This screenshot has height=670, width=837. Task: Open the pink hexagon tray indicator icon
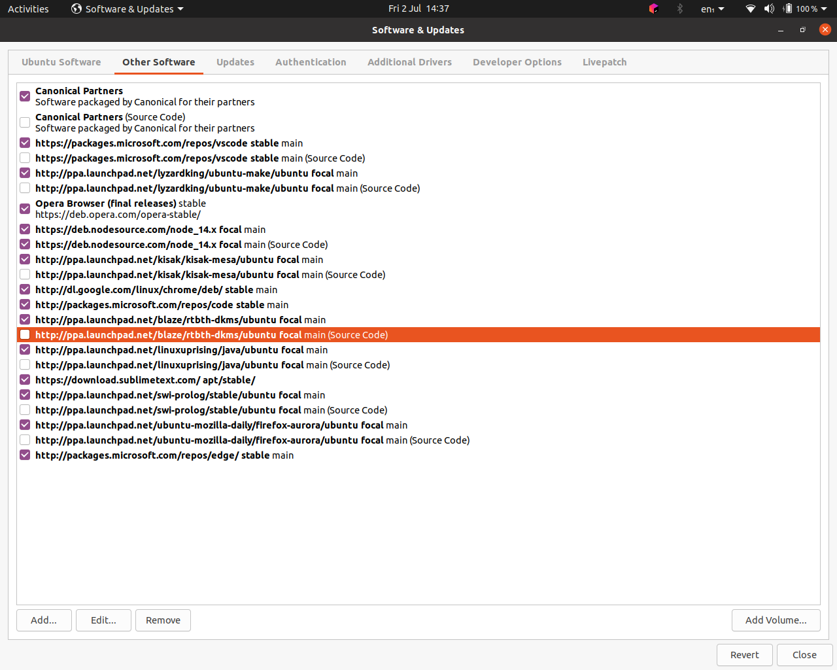click(x=653, y=9)
